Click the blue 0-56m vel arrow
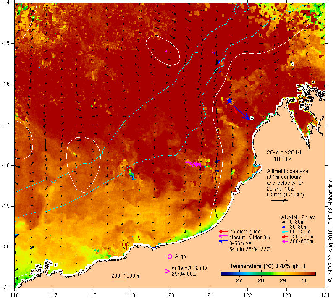 [x=223, y=241]
